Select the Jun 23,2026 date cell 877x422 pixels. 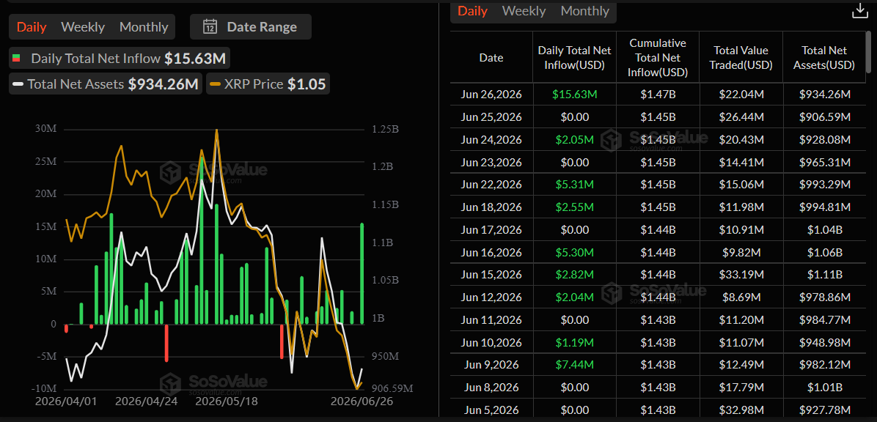[491, 163]
